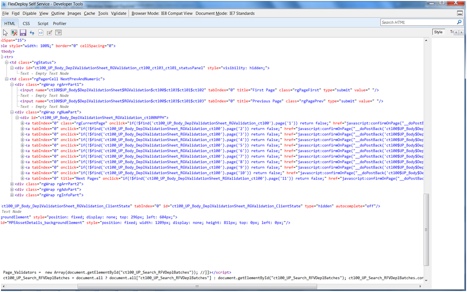The width and height of the screenshot is (467, 292).
Task: Switch to the Script tab
Action: pos(43,23)
